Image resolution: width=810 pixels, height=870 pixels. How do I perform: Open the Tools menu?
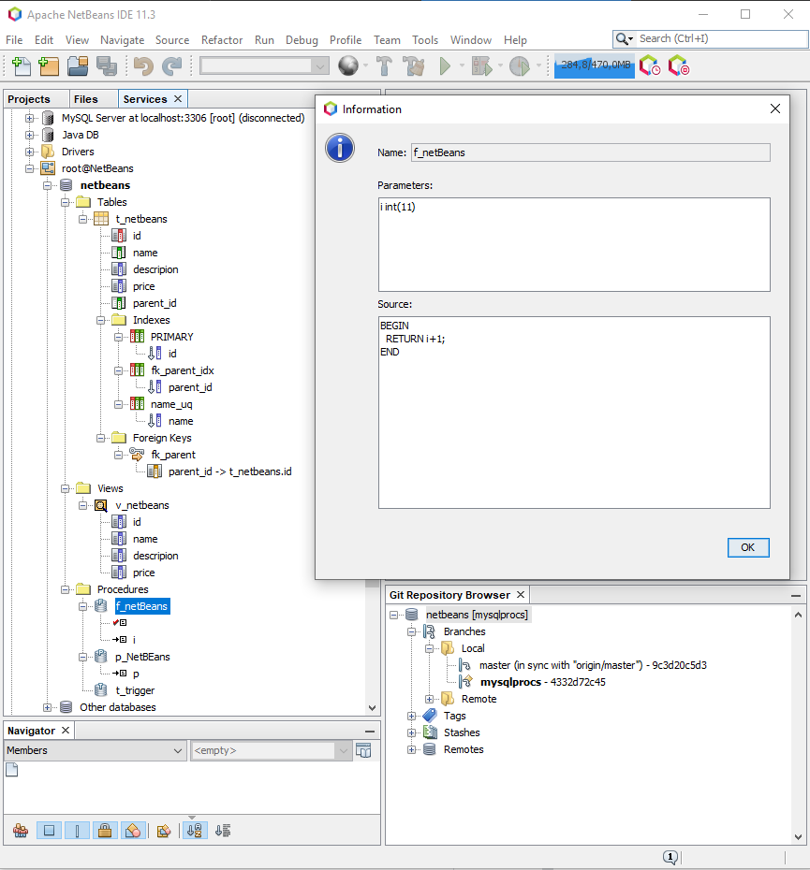[x=425, y=40]
